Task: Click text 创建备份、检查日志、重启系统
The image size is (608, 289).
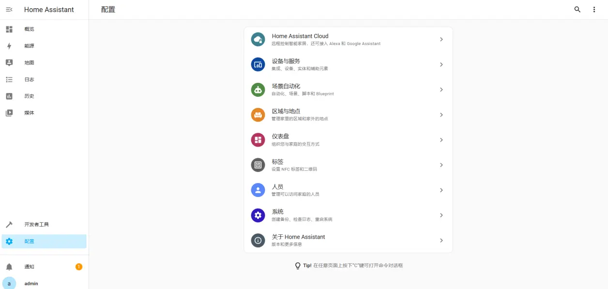Action: point(302,220)
